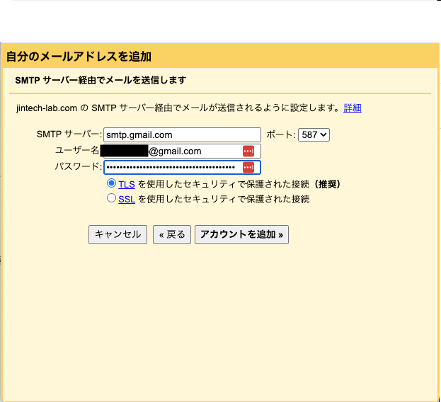The image size is (441, 402).
Task: Open the SSL hyperlink
Action: pos(127,200)
